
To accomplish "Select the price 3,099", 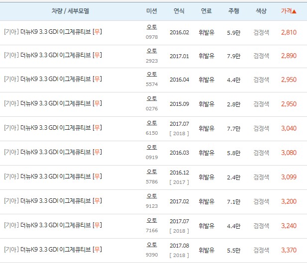I will point(289,177).
